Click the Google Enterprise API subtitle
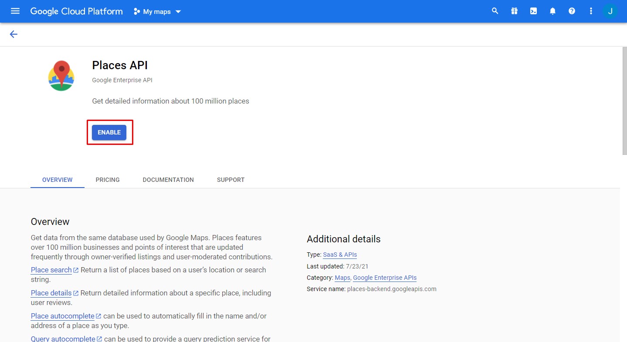Screen dimensions: 627x342 click(122, 80)
